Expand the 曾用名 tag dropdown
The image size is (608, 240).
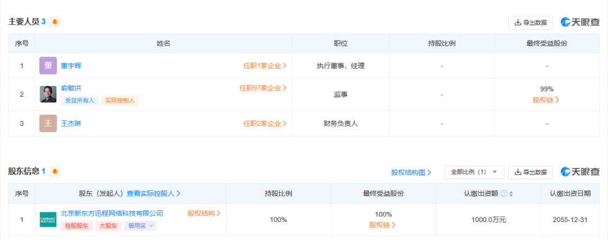tap(140, 226)
